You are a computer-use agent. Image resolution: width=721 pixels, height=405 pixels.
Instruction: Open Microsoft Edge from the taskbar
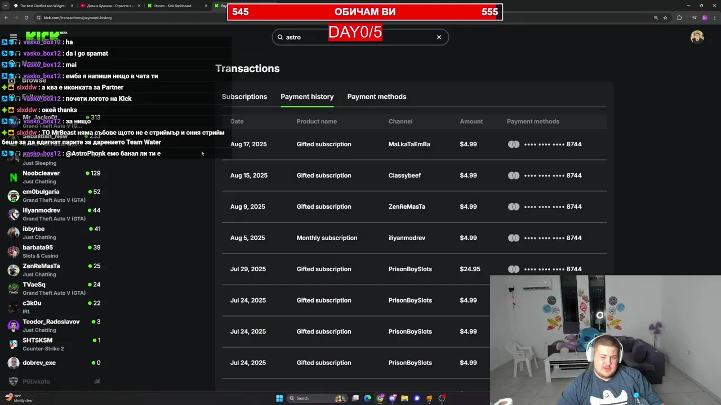[367, 398]
